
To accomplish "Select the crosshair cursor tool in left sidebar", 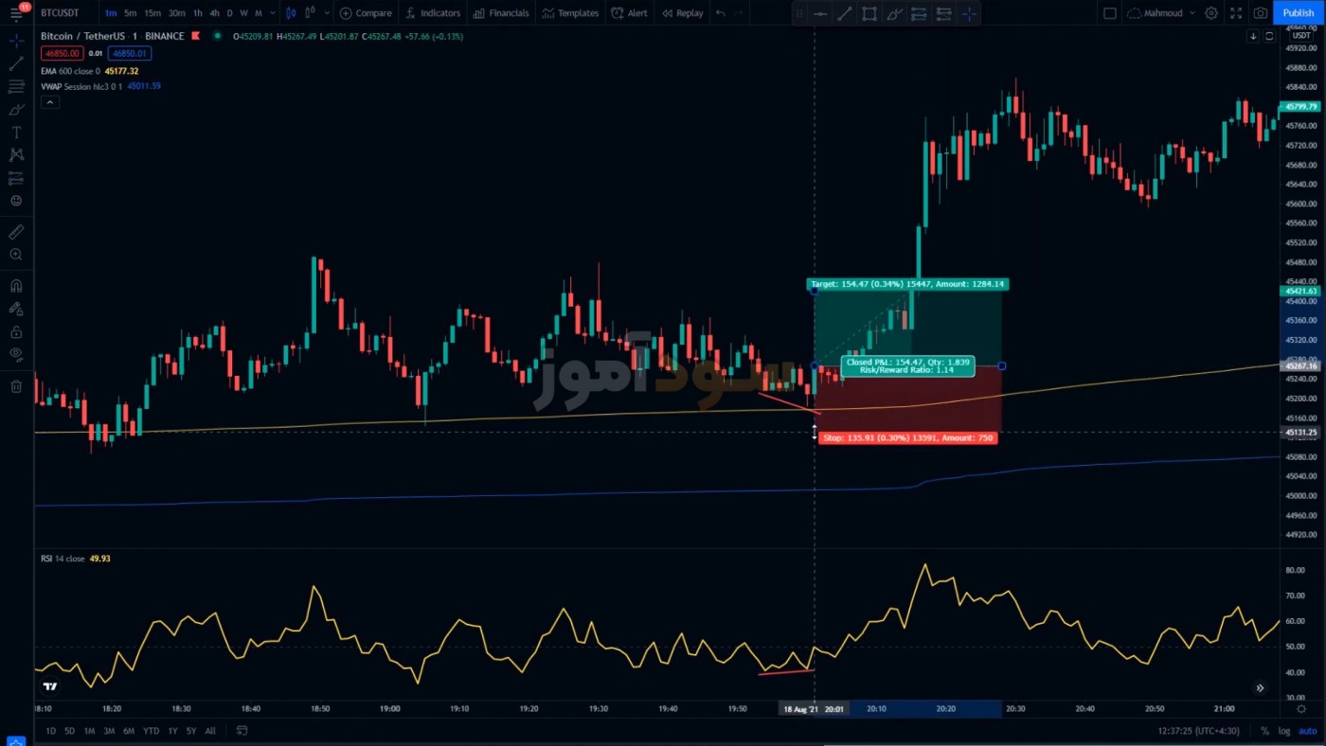I will [x=16, y=42].
